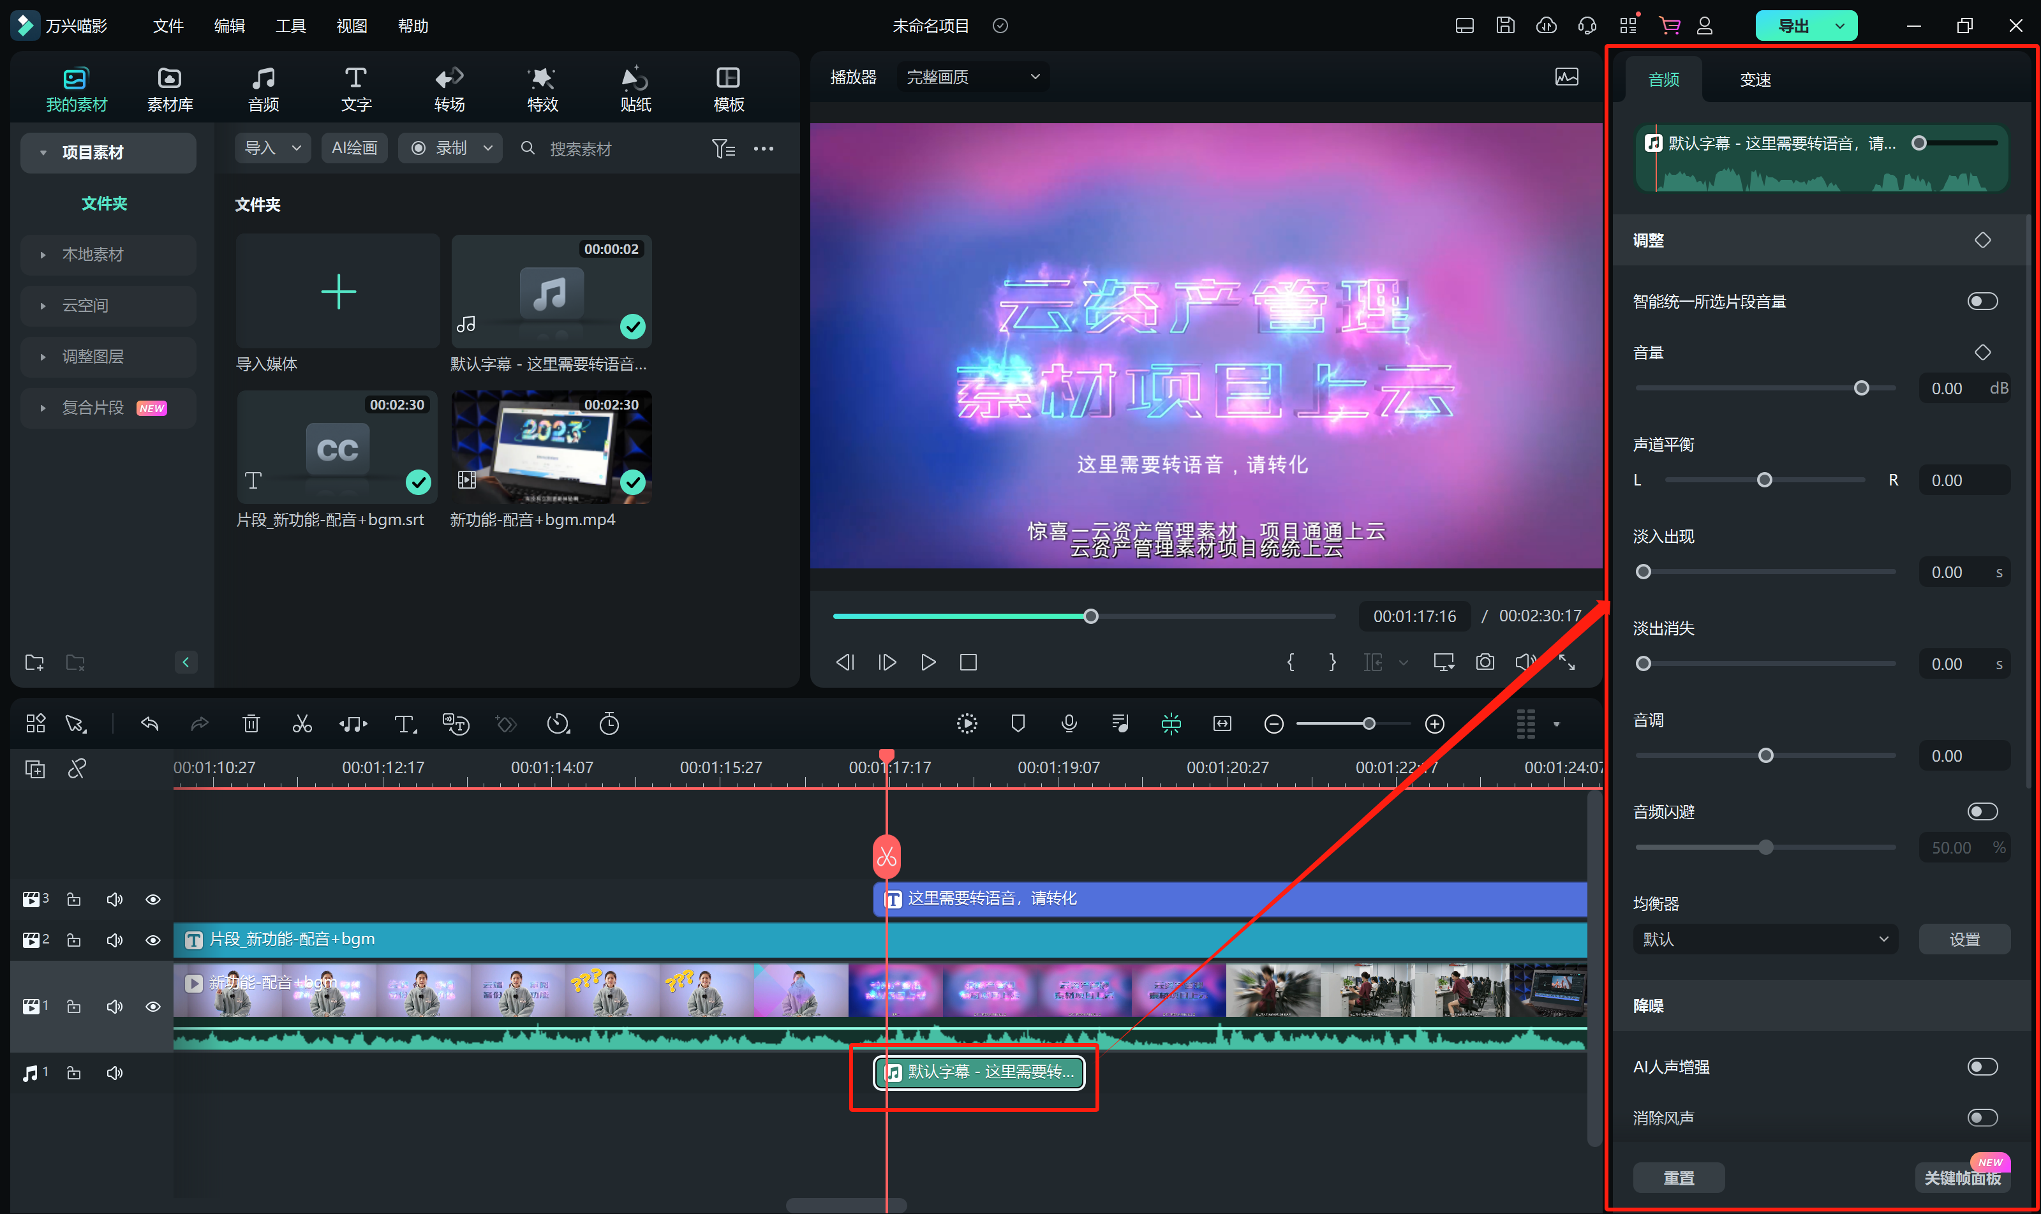Open the 贴纸 stickers tab
Screen dimensions: 2041x1214
635,89
